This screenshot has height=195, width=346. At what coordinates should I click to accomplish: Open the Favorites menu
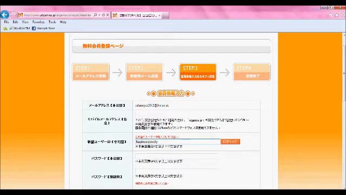point(38,22)
